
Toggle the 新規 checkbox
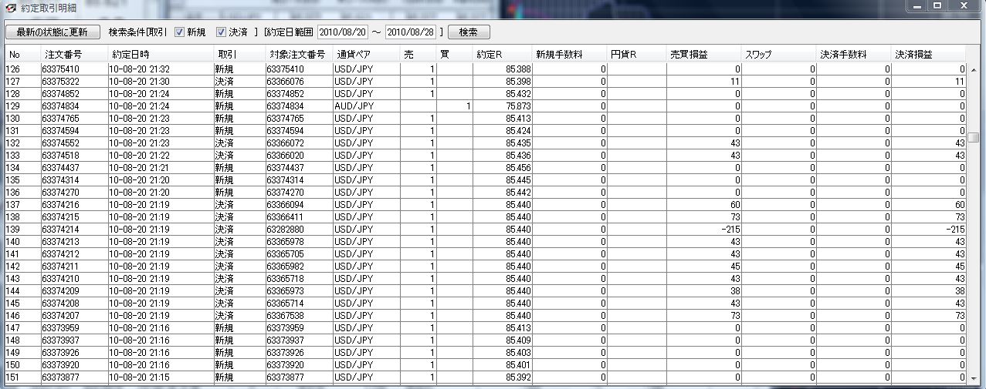click(x=179, y=32)
